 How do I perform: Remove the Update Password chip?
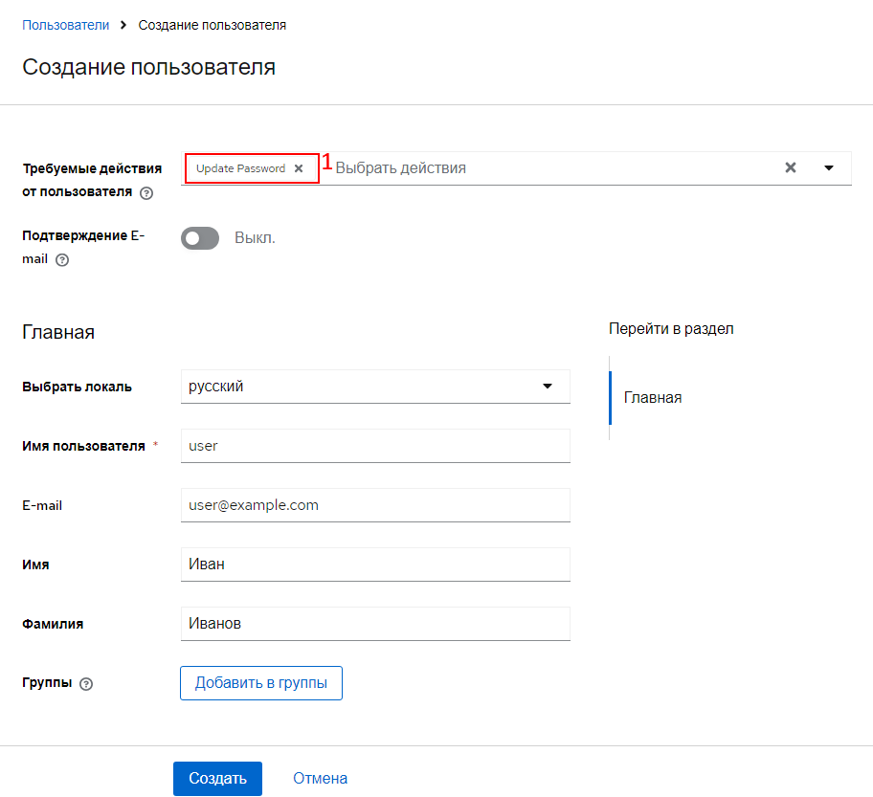299,168
